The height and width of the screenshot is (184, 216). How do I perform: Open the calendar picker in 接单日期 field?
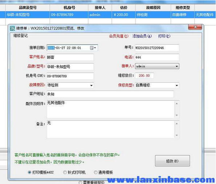93,48
